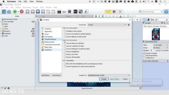Select Replacements in the compile options list
Image resolution: width=169 pixels, height=95 pixels.
click(51, 42)
